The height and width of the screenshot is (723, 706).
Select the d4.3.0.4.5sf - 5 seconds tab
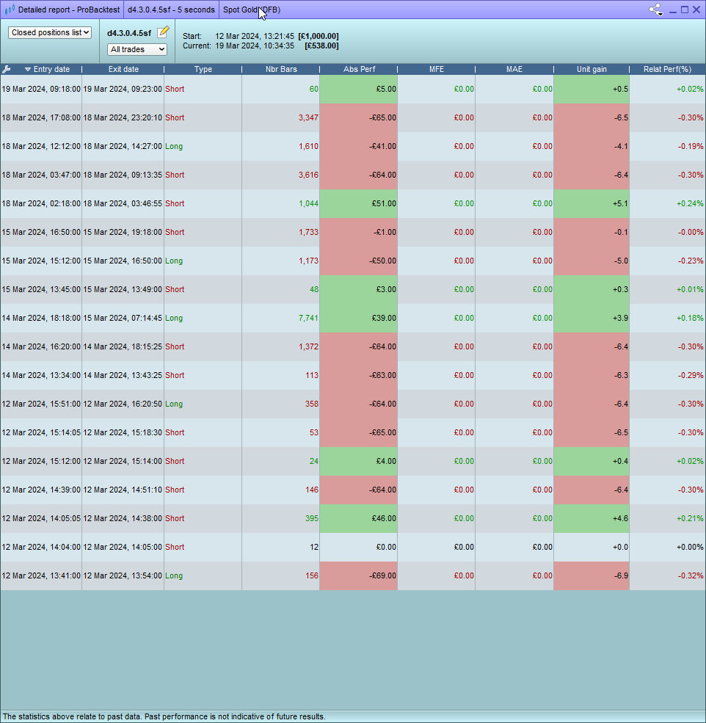[x=171, y=10]
